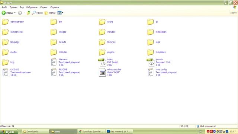Click the first red system tray icon
This screenshot has width=238, height=134.
point(208,131)
